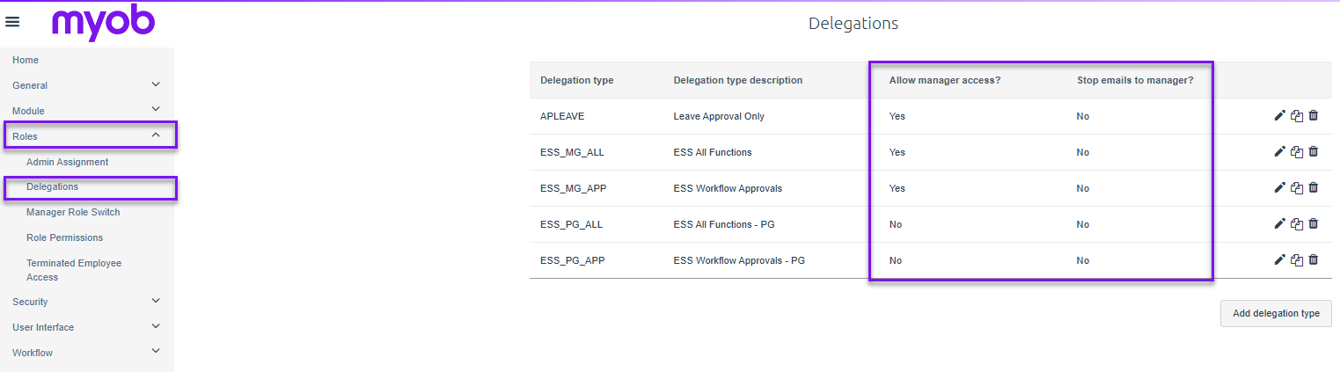Expand the Module menu chevron
Viewport: 1340px width, 372px height.
(156, 110)
